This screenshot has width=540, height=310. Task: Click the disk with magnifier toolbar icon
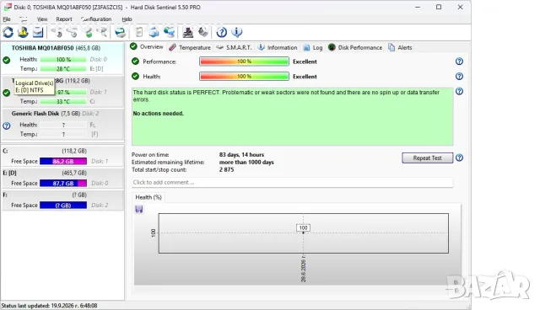pyautogui.click(x=102, y=32)
